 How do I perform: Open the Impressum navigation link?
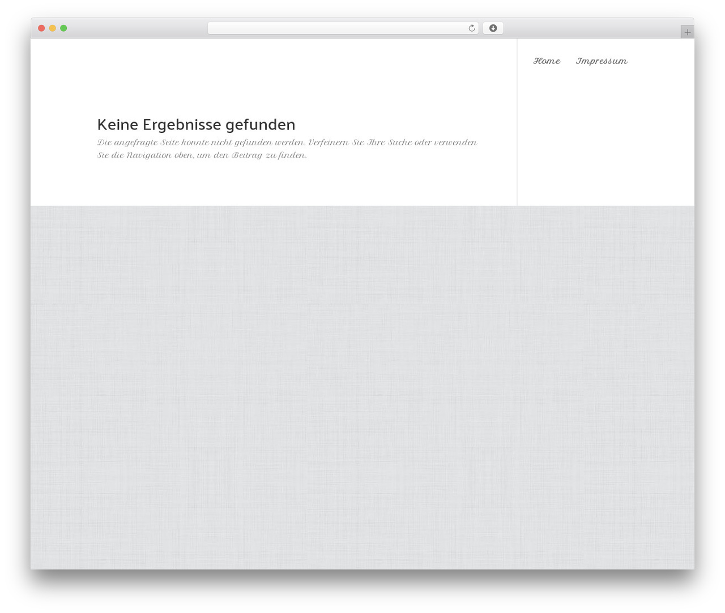click(x=602, y=61)
